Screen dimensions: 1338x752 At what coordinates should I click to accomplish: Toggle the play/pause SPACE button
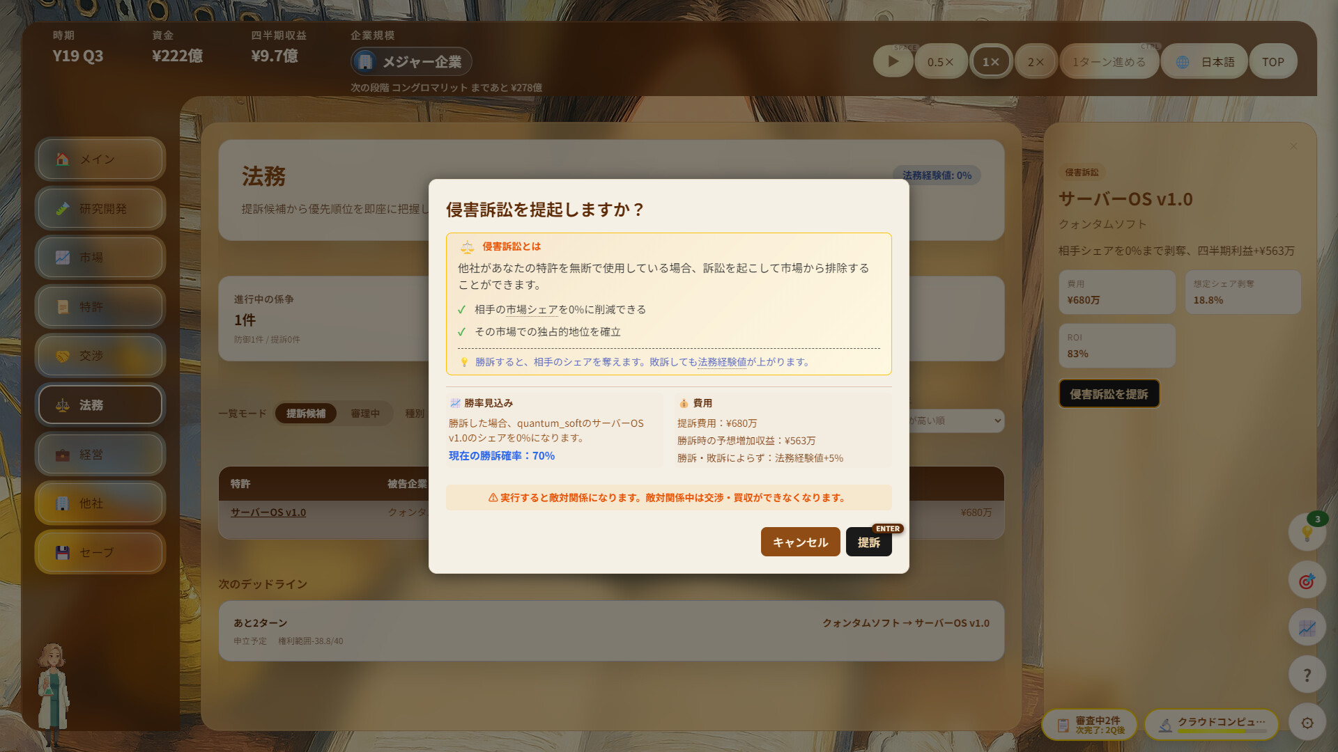tap(893, 61)
